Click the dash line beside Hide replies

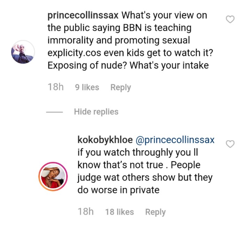pos(54,112)
